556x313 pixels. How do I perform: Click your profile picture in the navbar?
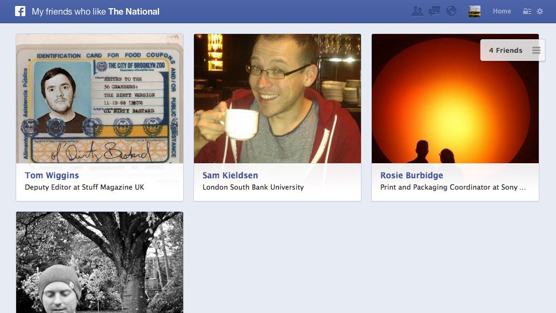[474, 11]
